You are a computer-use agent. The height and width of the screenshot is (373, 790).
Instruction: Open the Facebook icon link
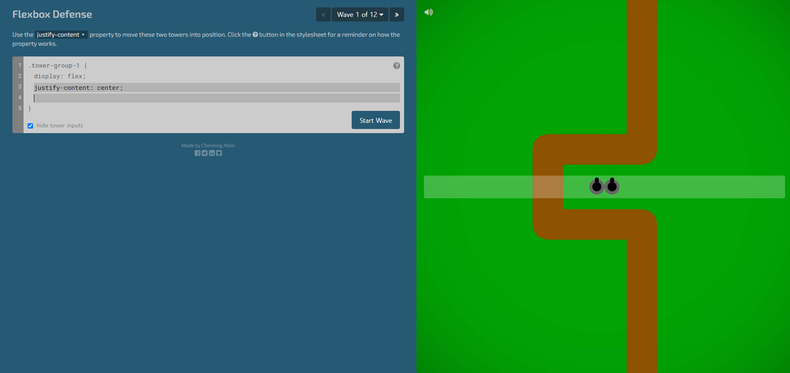click(x=197, y=153)
